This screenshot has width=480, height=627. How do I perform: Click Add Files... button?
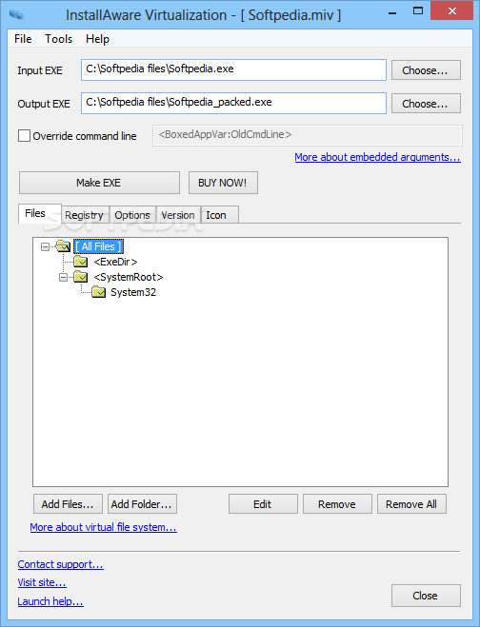68,504
